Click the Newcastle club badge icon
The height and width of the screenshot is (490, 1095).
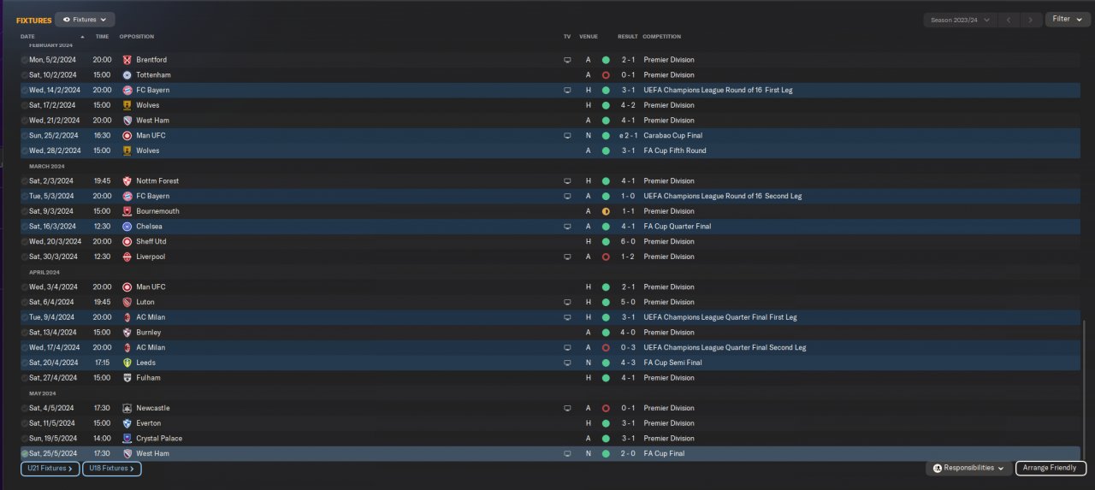[x=127, y=408]
